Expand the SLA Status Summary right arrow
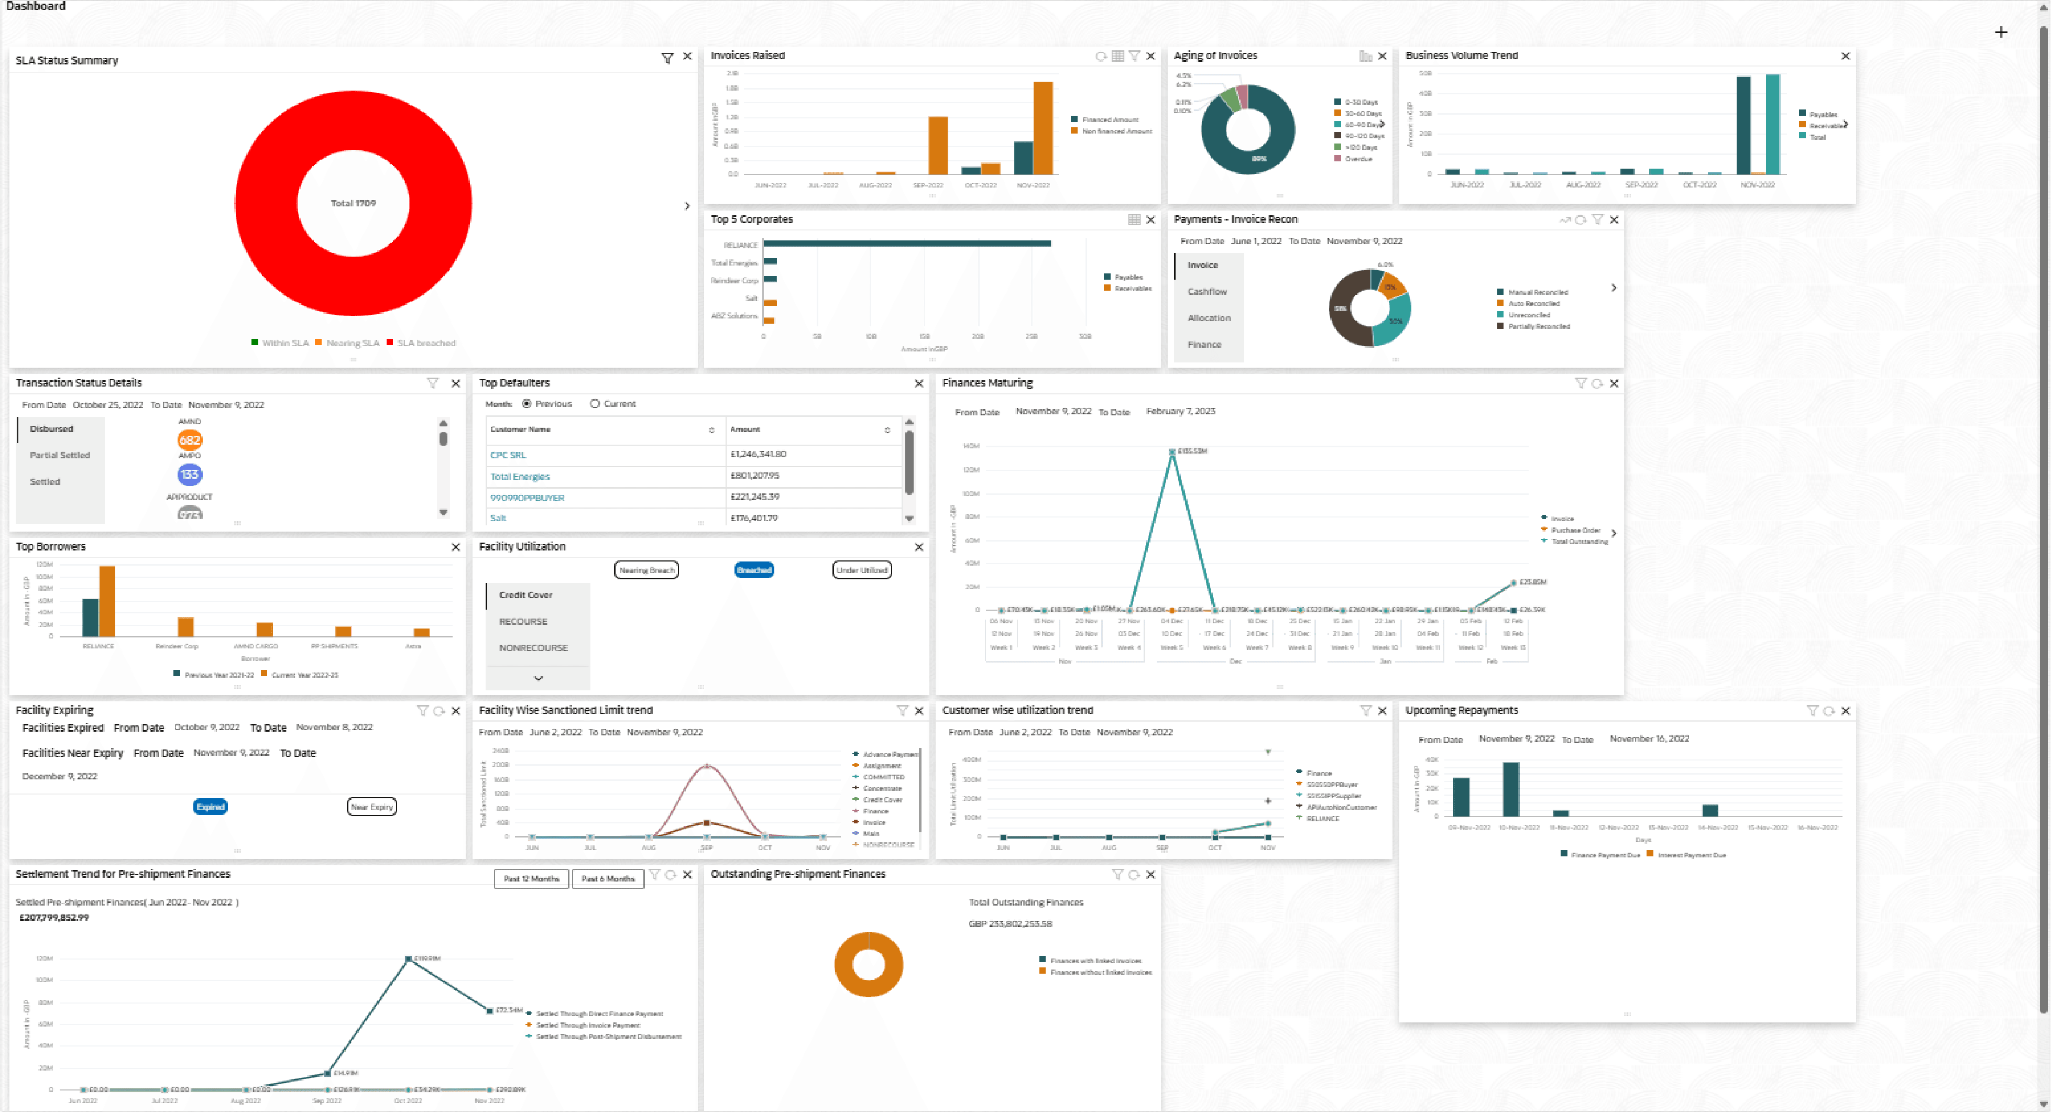Screen dimensions: 2051x1113 (x=687, y=206)
